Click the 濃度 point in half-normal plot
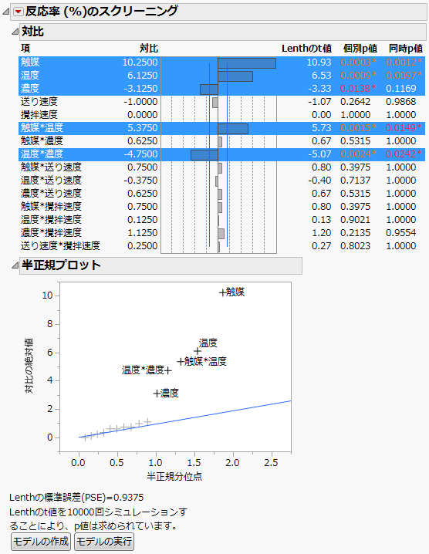The width and height of the screenshot is (429, 554). [x=157, y=394]
